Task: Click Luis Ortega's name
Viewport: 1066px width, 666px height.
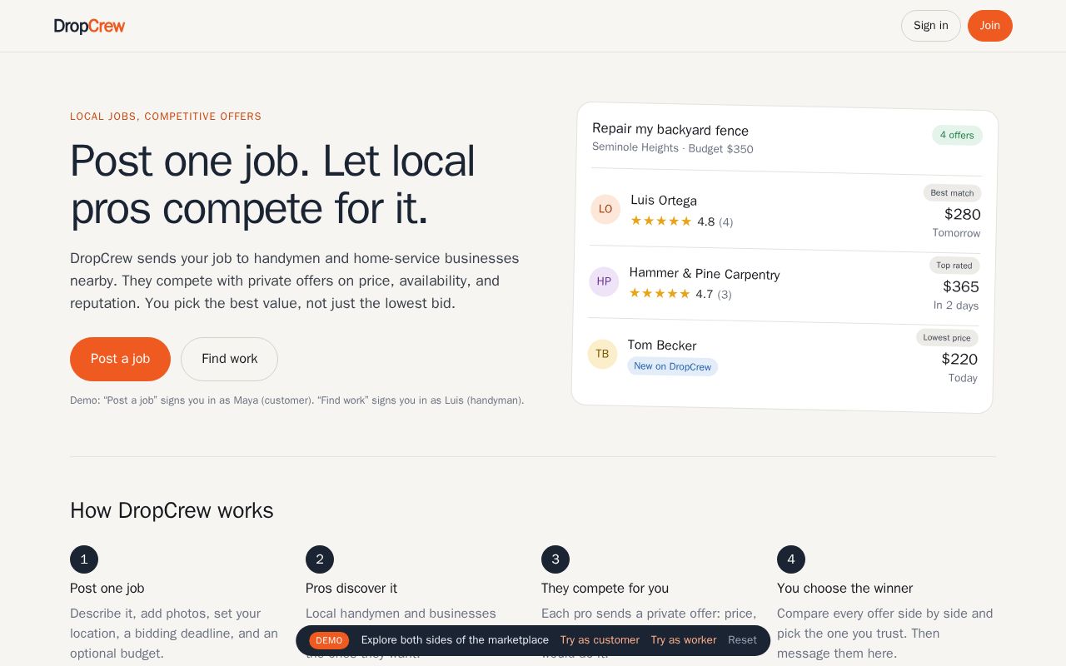Action: [x=664, y=201]
